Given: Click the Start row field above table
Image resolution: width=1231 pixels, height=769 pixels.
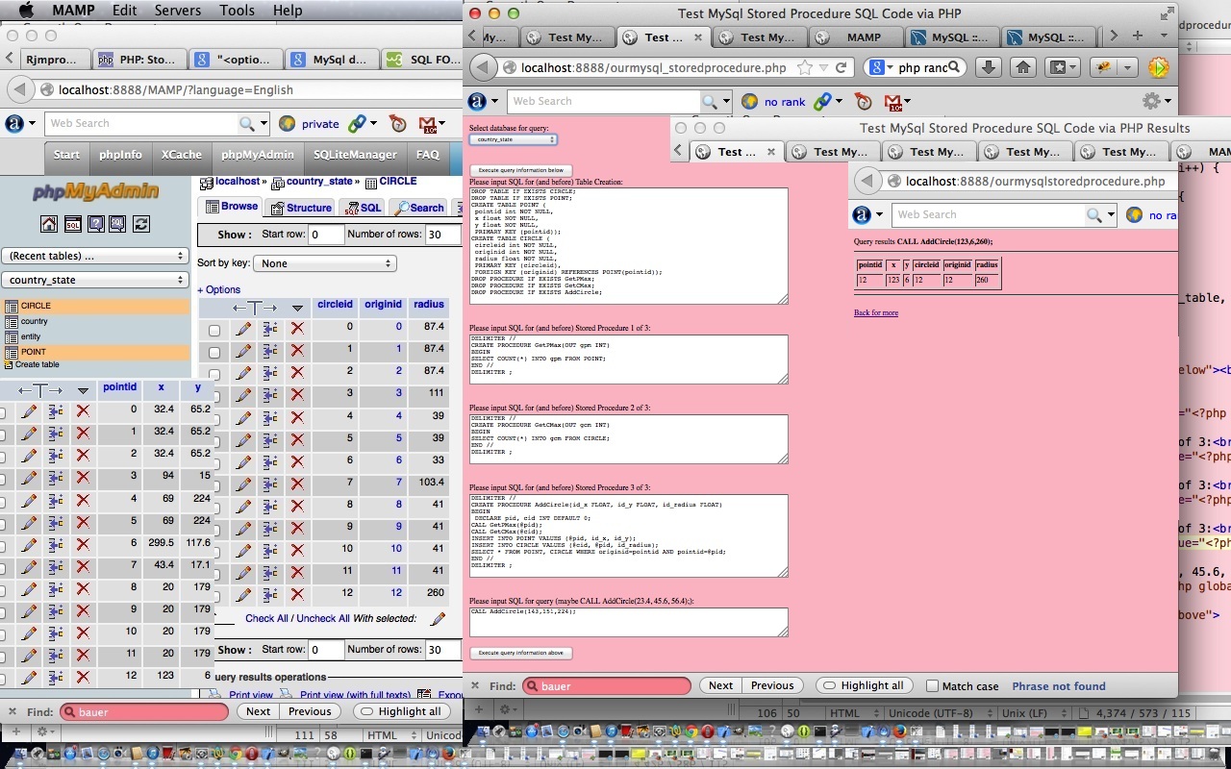Looking at the screenshot, I should tap(325, 235).
